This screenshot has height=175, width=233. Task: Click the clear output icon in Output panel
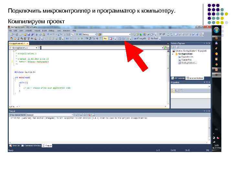(89, 115)
